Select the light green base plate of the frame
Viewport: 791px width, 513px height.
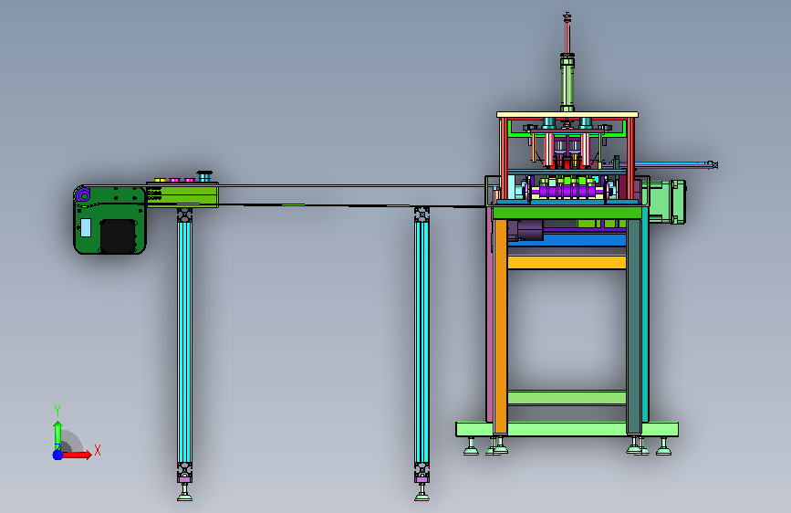point(567,429)
